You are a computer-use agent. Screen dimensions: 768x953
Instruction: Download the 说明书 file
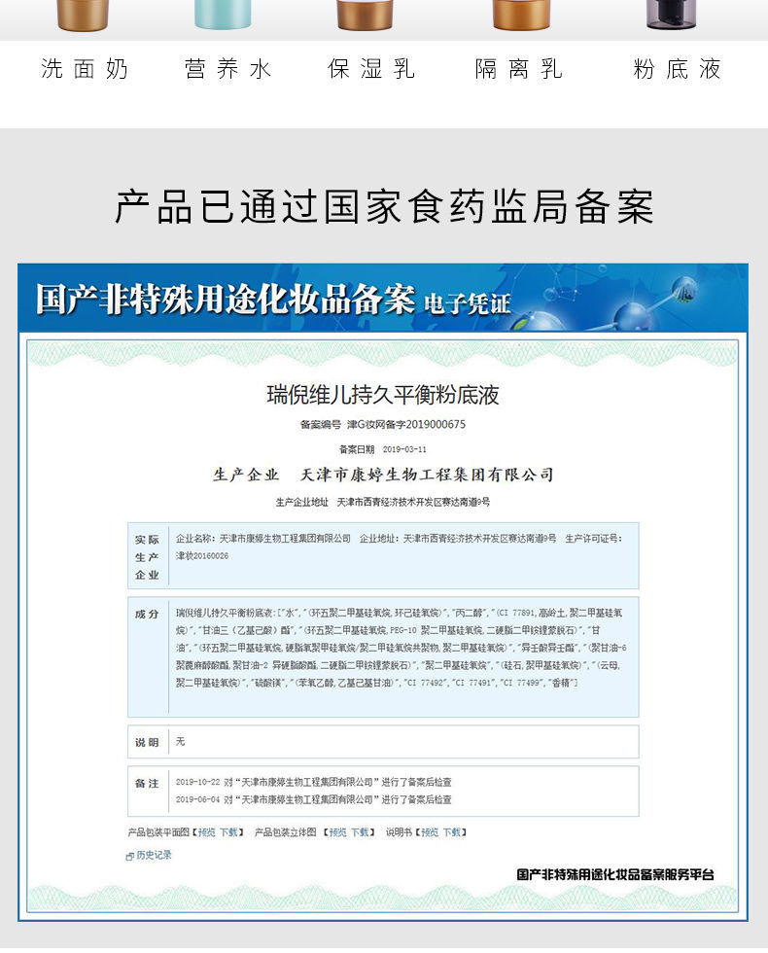tap(451, 832)
